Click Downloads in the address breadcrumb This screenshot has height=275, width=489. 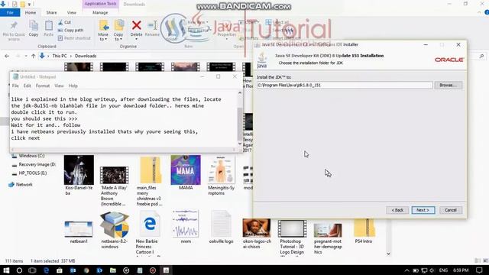pos(86,56)
